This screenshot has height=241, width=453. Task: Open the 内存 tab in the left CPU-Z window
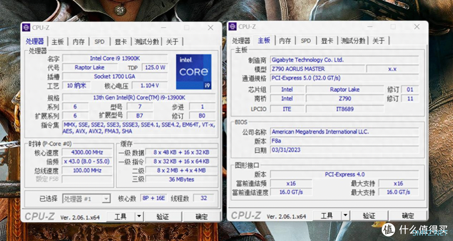pos(78,42)
